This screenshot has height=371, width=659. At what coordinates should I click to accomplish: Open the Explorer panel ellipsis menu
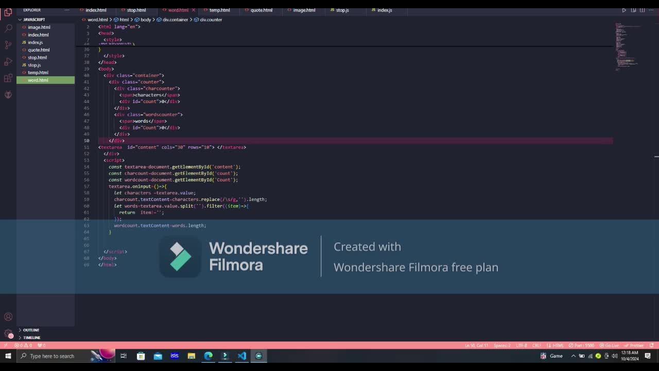click(x=67, y=10)
